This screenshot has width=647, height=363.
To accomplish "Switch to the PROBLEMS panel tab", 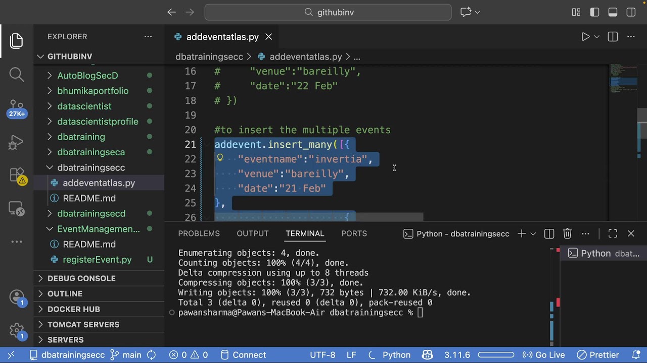I will (x=199, y=233).
